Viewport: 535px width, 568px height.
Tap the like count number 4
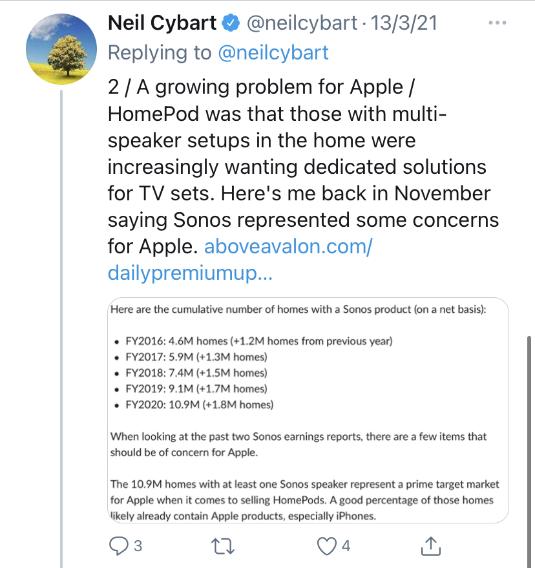(346, 546)
